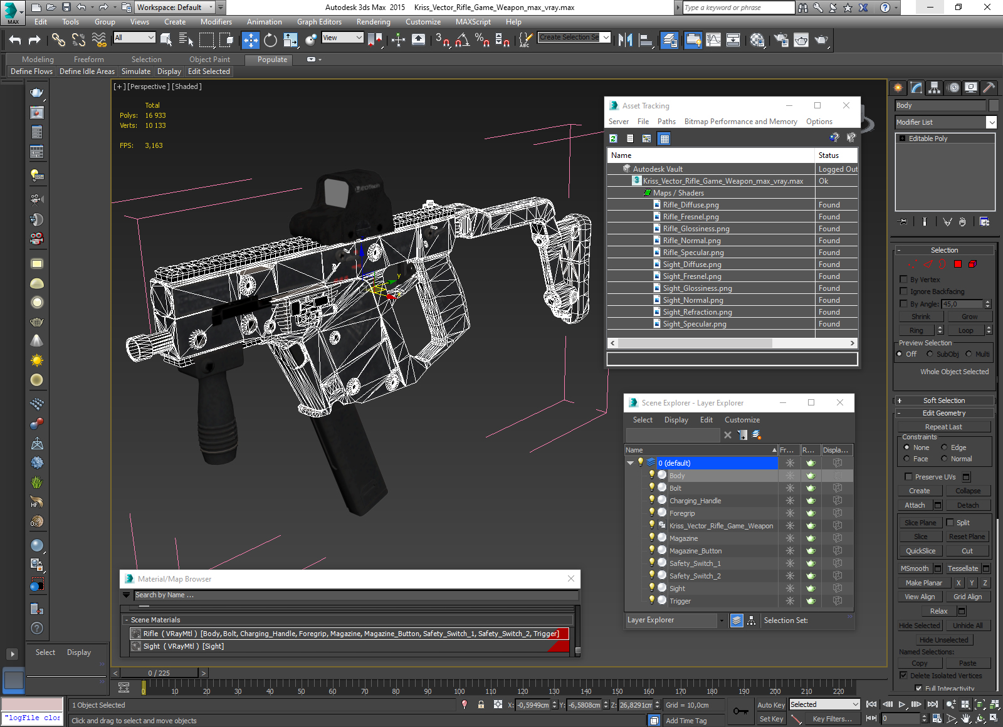Enable the By Vertex checkbox
The width and height of the screenshot is (1003, 727).
pyautogui.click(x=903, y=280)
